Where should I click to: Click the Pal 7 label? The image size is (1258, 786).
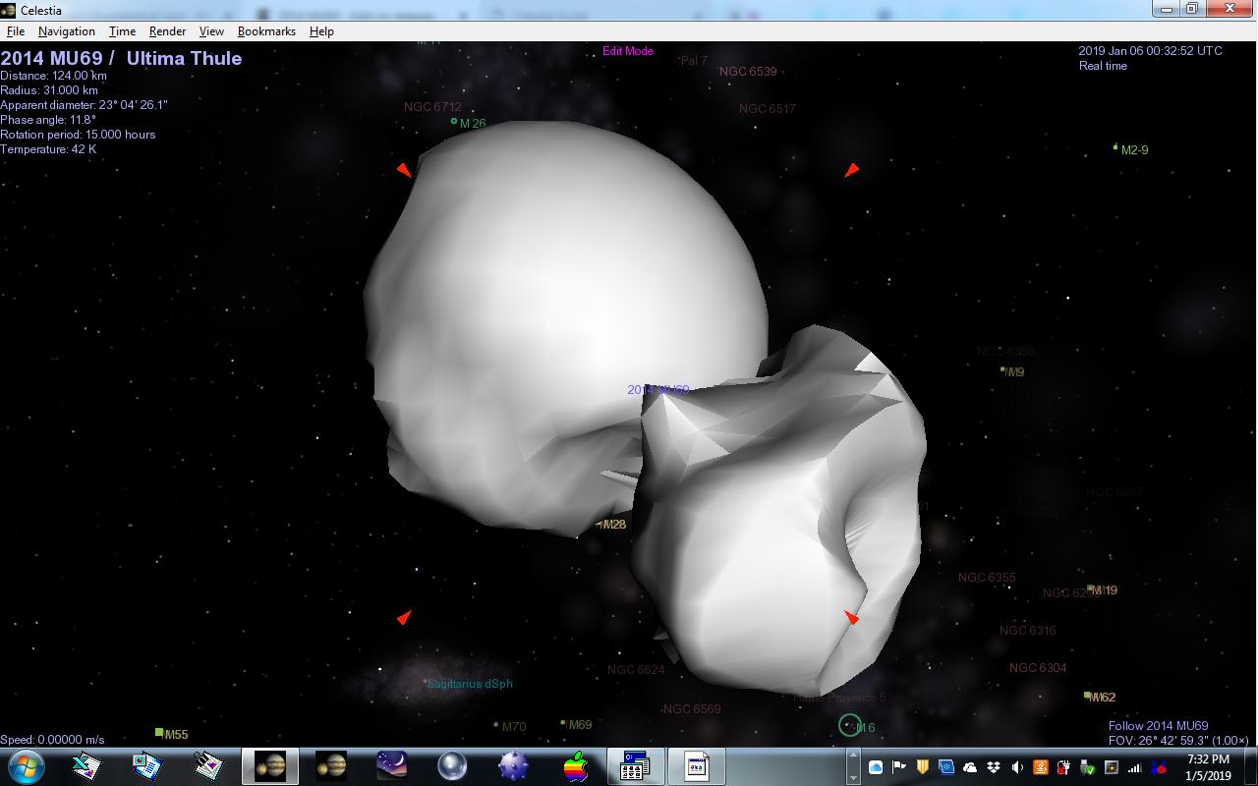click(694, 61)
